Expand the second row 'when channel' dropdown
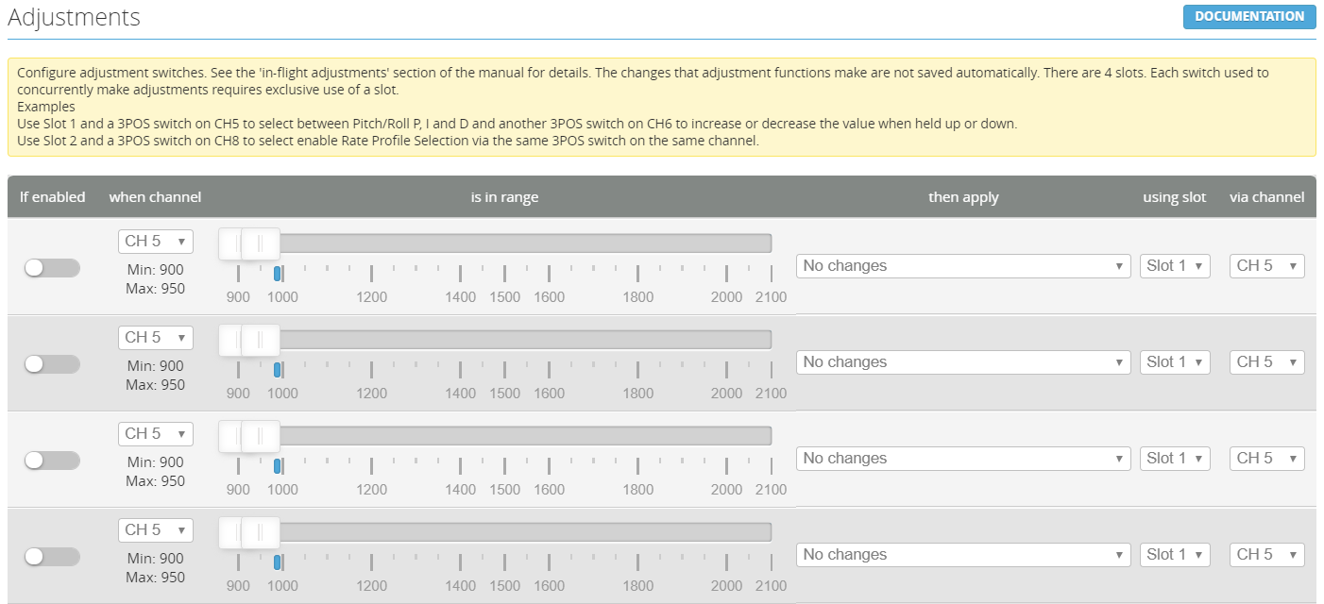This screenshot has width=1324, height=604. pyautogui.click(x=156, y=338)
